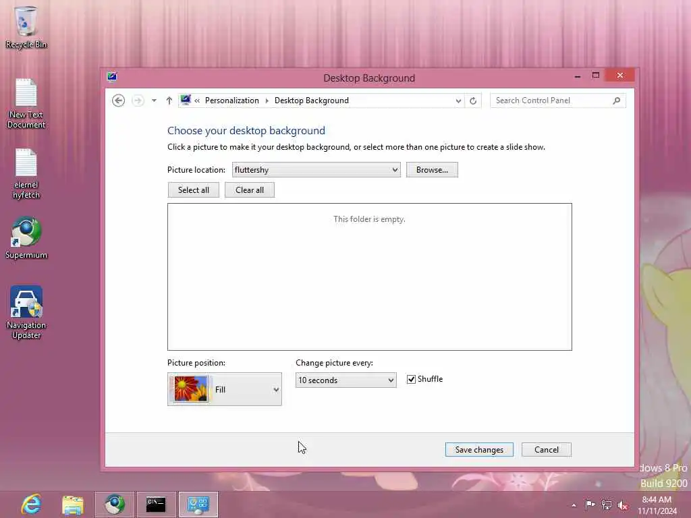
Task: Click the search magnifier icon
Action: point(617,101)
